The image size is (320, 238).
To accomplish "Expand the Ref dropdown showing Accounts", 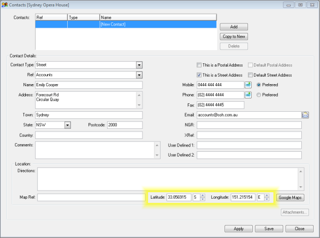I will point(139,75).
